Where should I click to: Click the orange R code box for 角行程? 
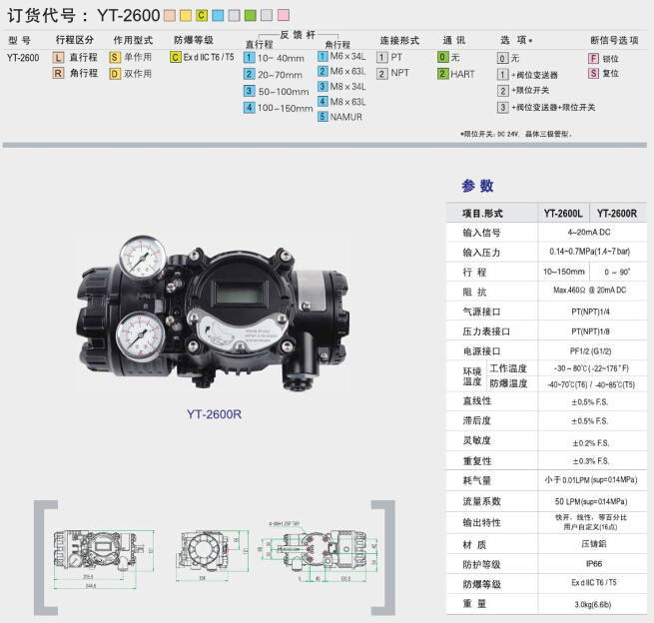point(58,74)
